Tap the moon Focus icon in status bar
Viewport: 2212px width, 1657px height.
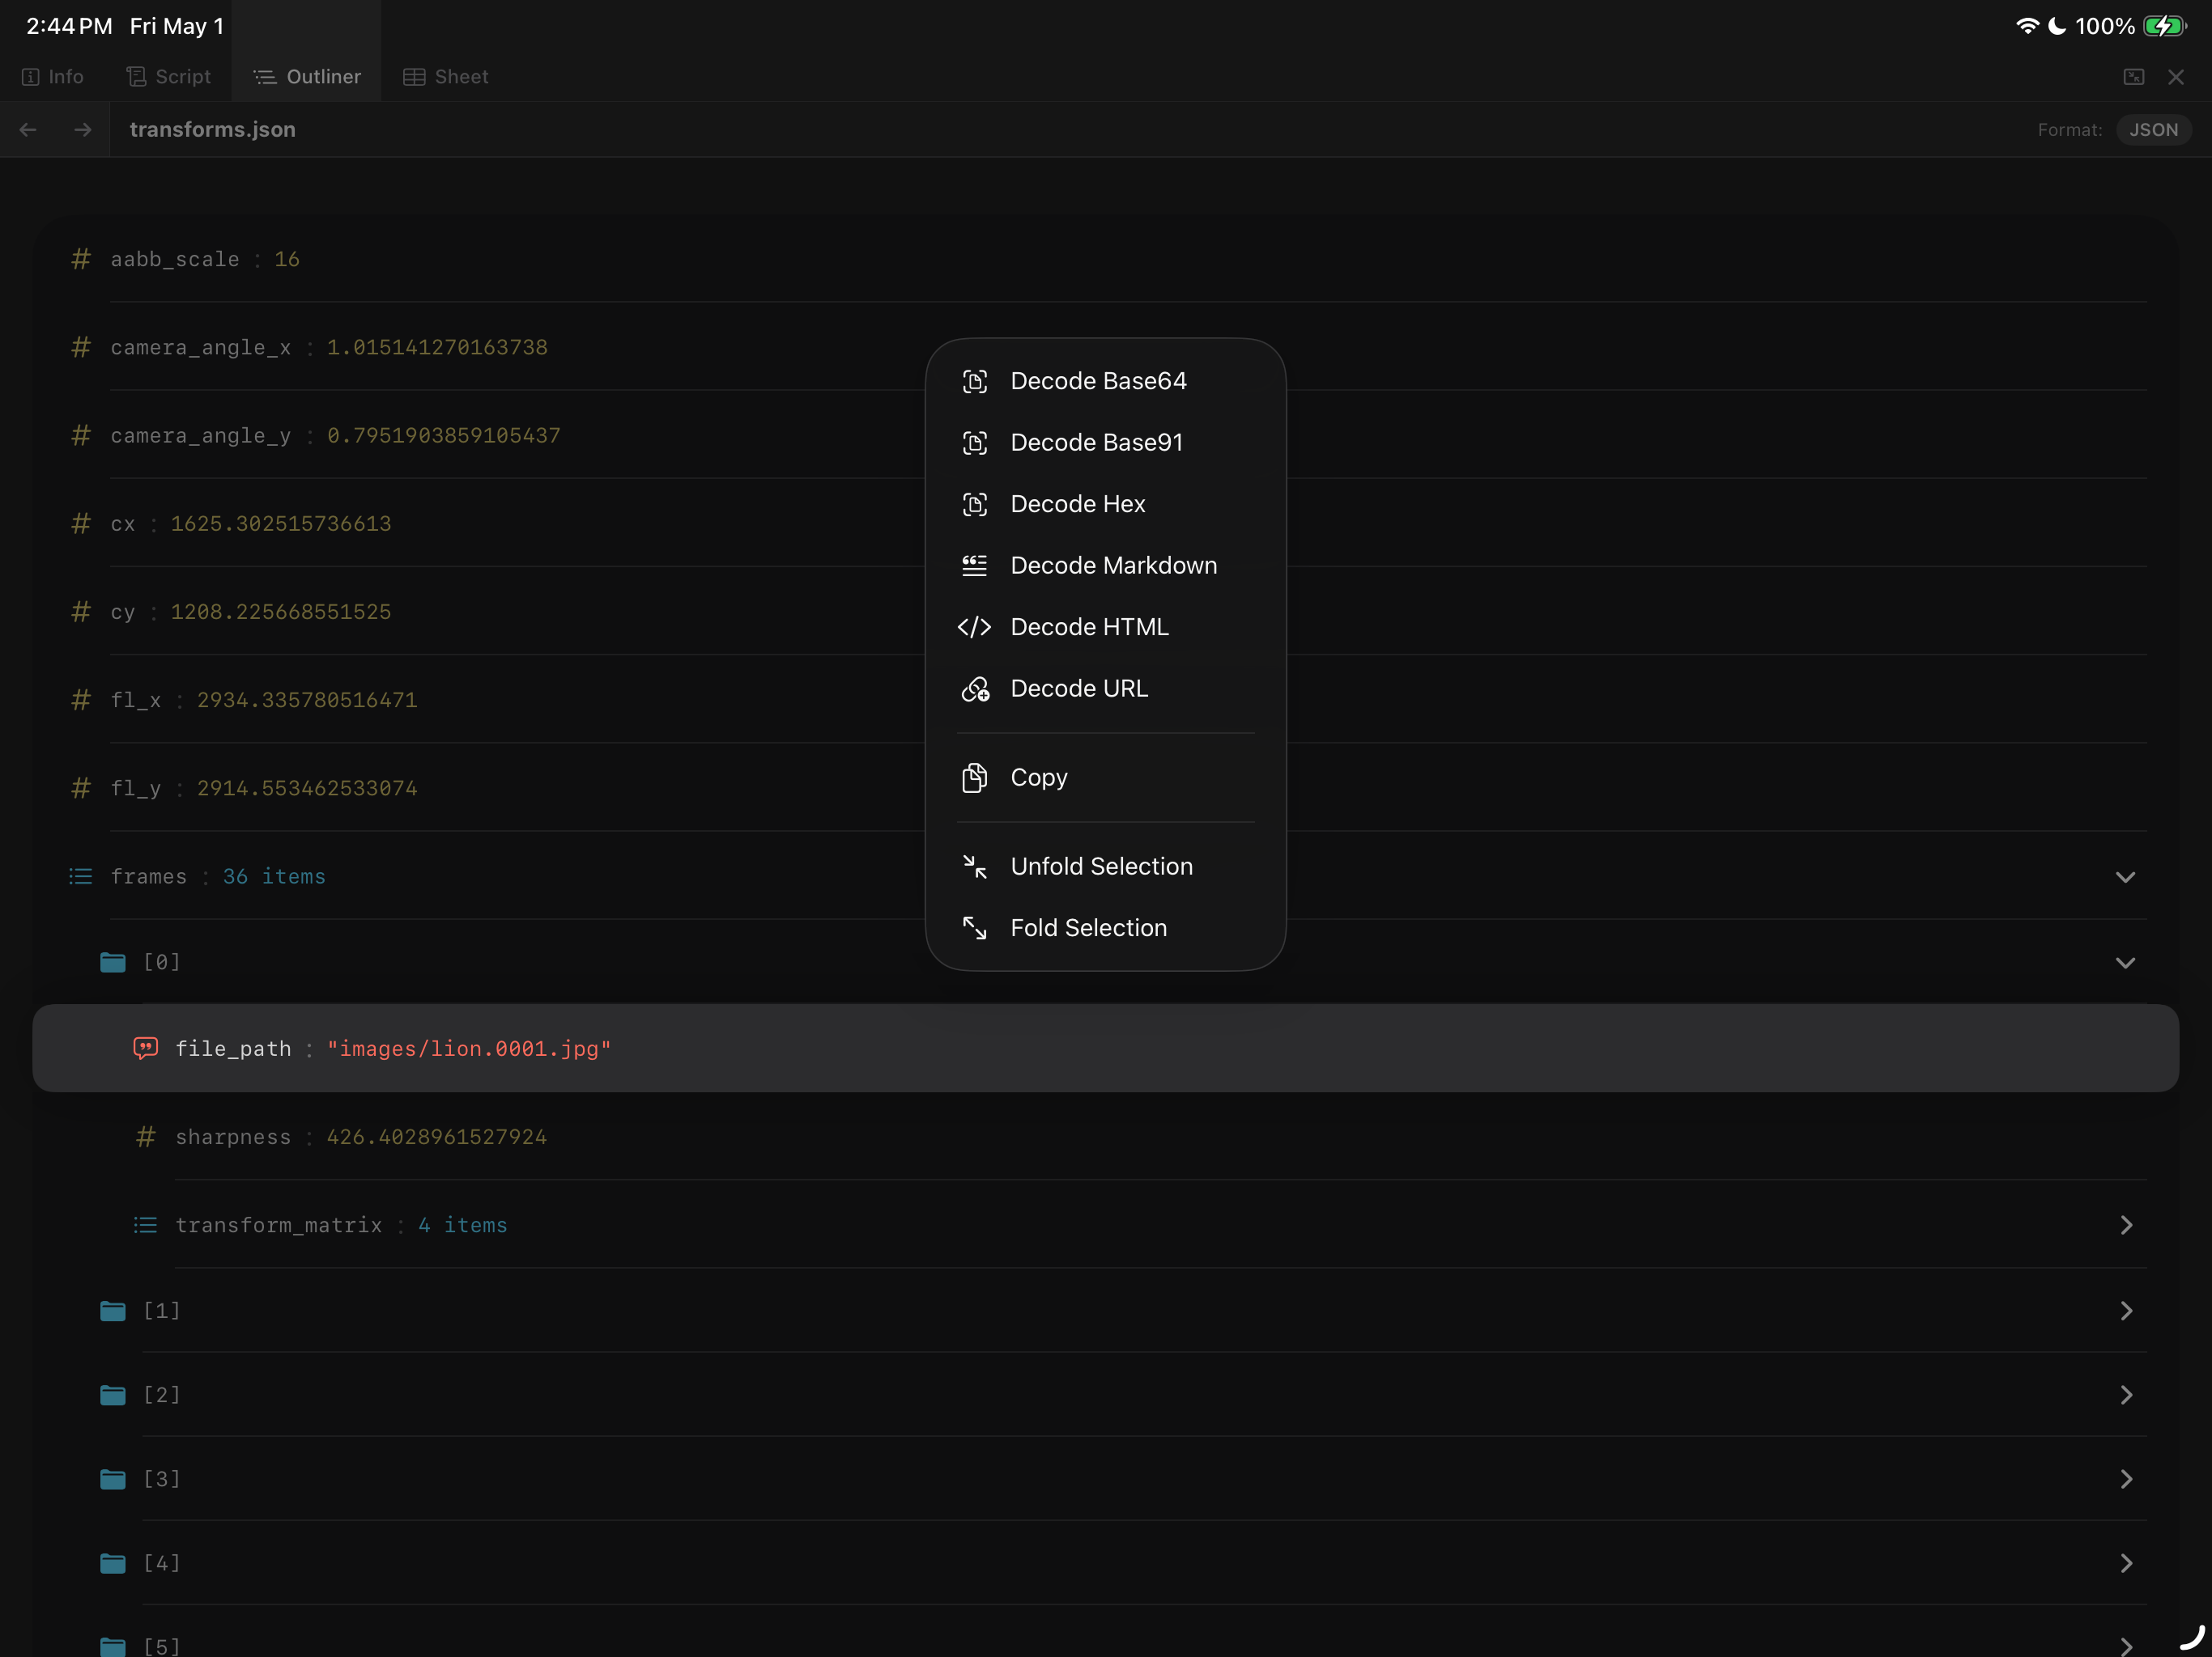coord(2057,26)
